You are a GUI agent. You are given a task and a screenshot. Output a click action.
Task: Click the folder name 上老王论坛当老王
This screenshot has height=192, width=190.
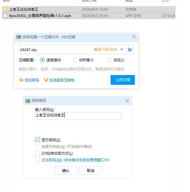[x=24, y=9]
